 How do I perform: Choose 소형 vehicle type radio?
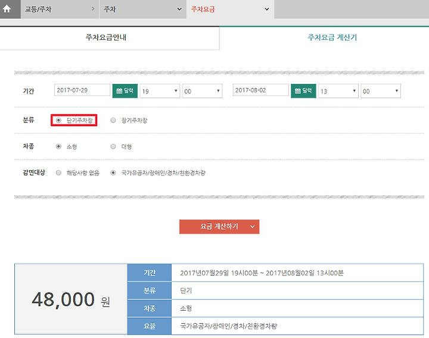coord(58,146)
